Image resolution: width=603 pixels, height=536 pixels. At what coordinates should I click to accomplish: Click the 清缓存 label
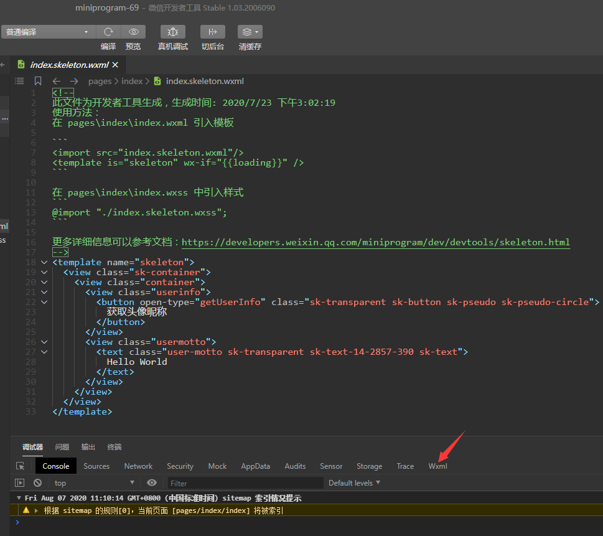point(250,47)
